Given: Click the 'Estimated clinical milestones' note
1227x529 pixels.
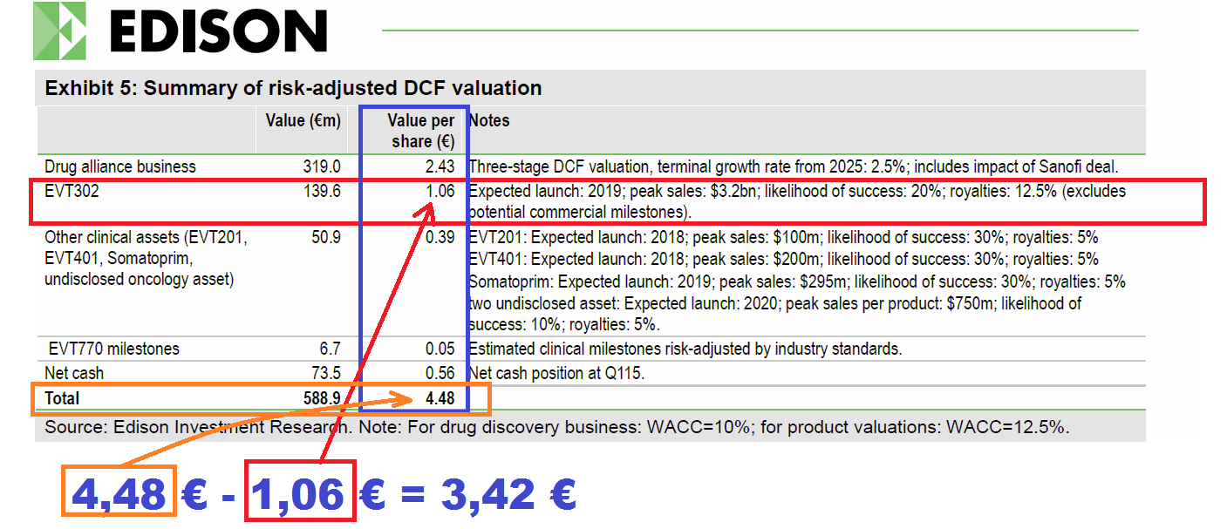Looking at the screenshot, I should coord(685,349).
